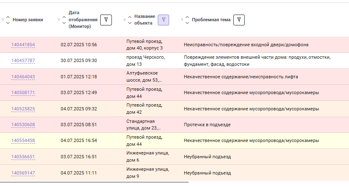Open request number 140508171
349x187 pixels.
tap(23, 92)
